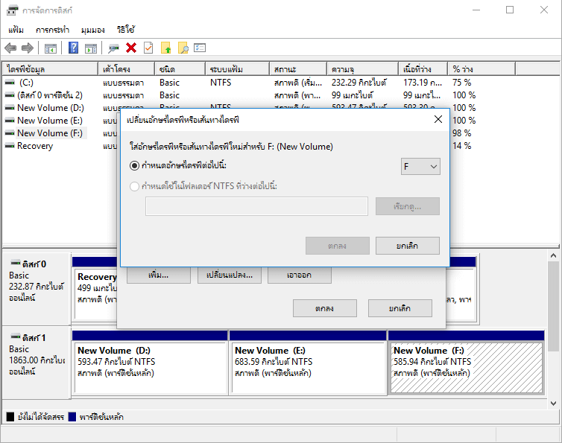562x443 pixels.
Task: Click the magnifier search folder toolbar icon
Action: 183,48
